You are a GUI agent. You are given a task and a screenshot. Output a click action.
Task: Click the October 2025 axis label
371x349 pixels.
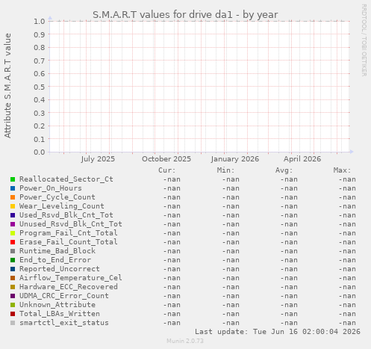pos(166,159)
